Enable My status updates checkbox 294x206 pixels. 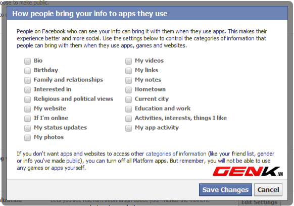pos(27,128)
